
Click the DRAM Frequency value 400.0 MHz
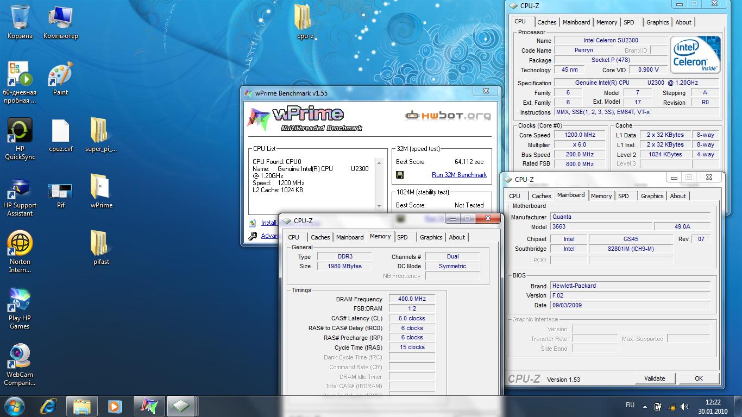[x=412, y=299]
